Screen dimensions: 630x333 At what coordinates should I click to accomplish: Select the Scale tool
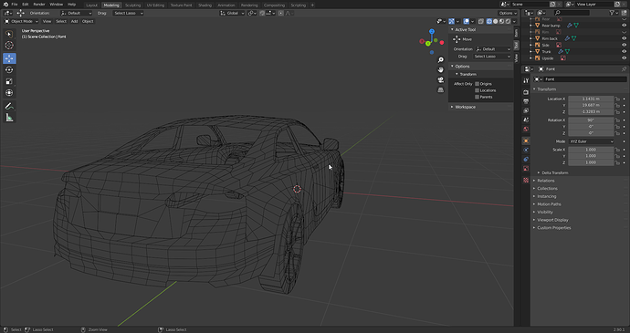pos(9,81)
